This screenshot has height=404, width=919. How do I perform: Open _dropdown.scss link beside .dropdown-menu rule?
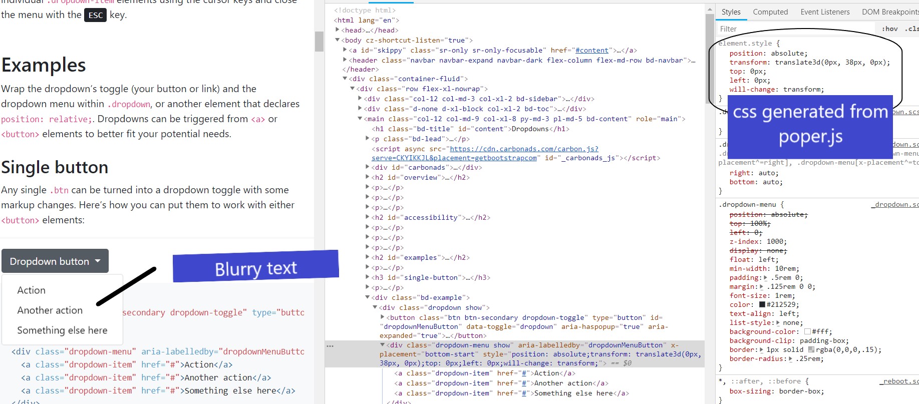pos(895,204)
